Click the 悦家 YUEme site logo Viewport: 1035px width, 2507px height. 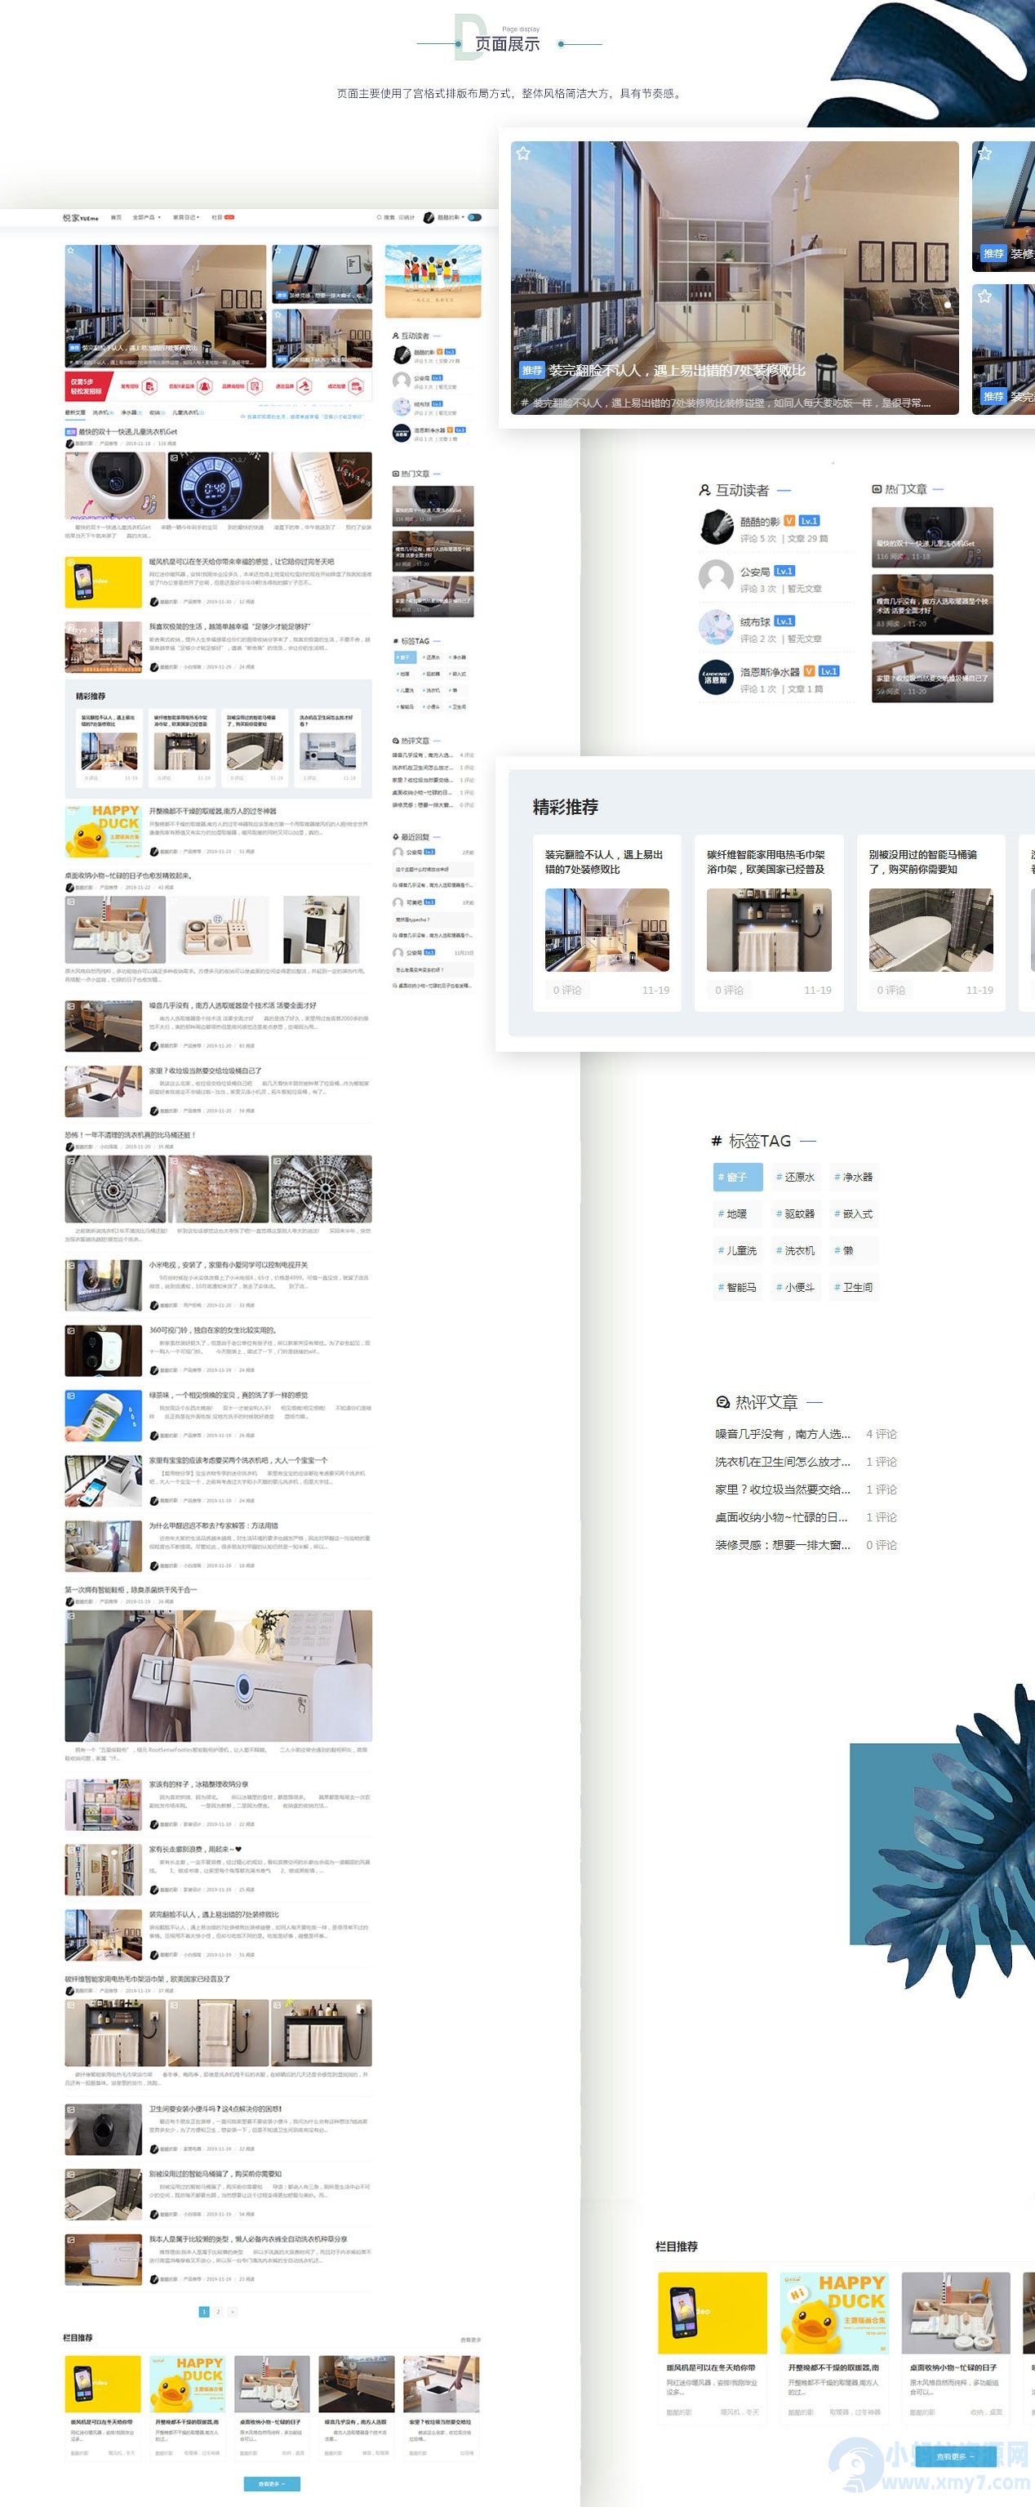[81, 217]
